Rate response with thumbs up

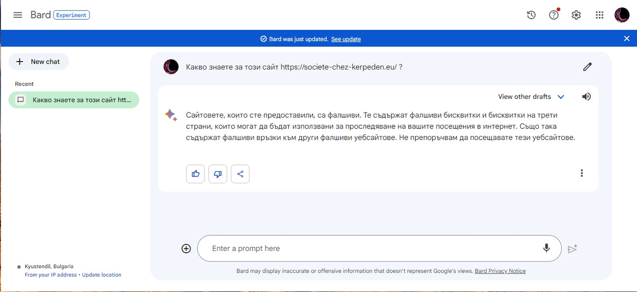point(196,174)
